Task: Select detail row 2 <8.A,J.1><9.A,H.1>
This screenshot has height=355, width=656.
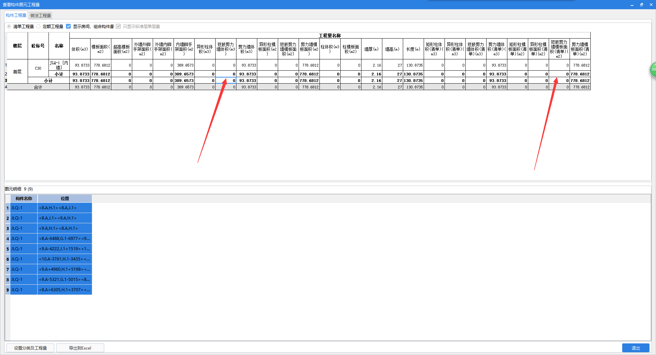Action: (x=51, y=218)
